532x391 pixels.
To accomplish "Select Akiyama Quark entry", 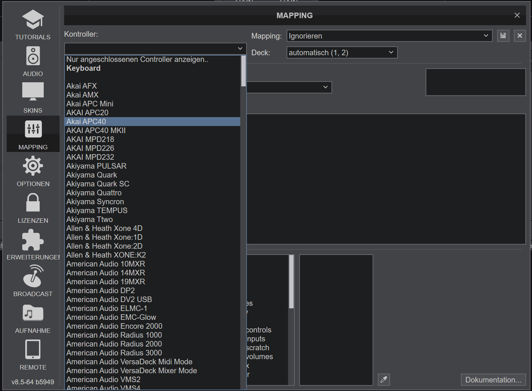I will coord(153,175).
